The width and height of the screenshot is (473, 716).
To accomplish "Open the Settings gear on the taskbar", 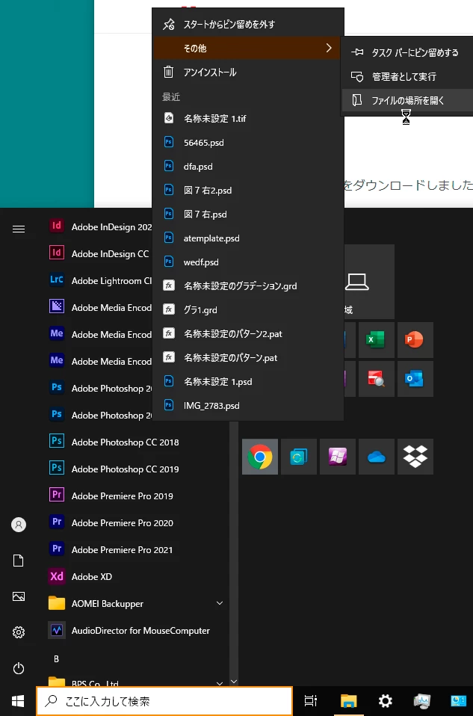I will (386, 701).
